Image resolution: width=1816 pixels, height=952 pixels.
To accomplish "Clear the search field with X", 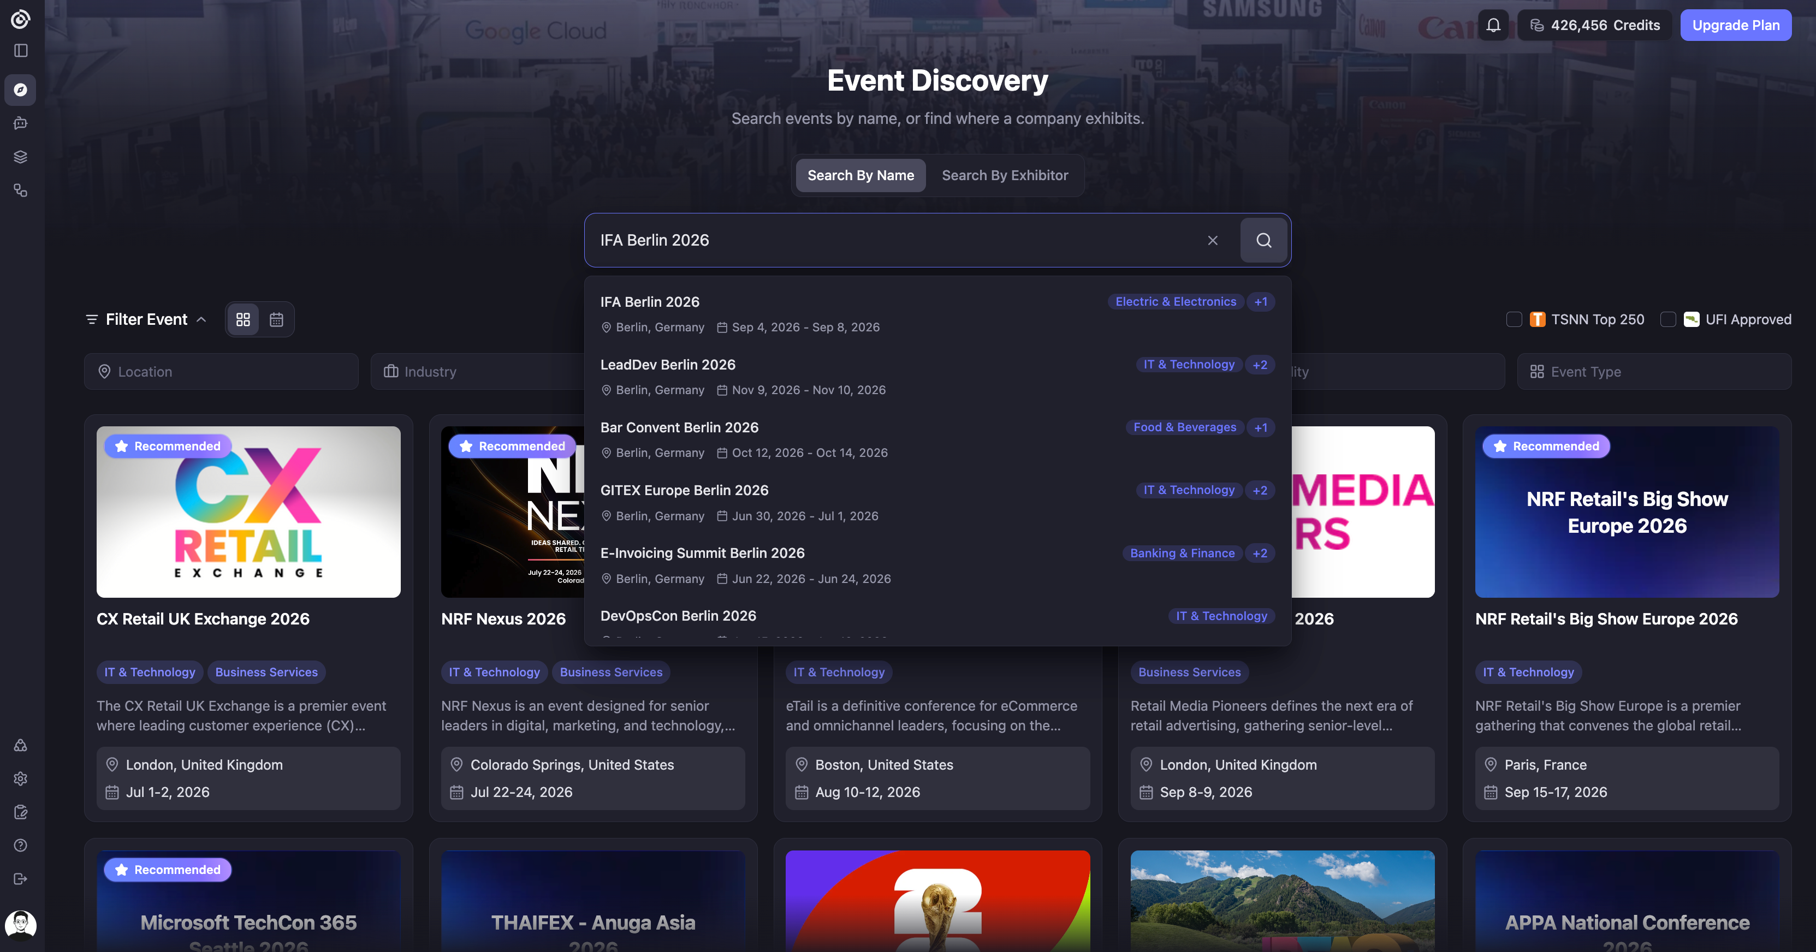I will [1213, 240].
